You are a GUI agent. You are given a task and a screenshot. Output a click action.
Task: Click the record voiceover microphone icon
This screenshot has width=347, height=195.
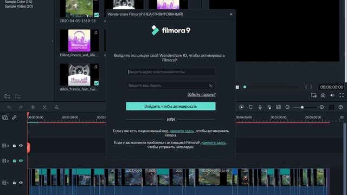260,107
